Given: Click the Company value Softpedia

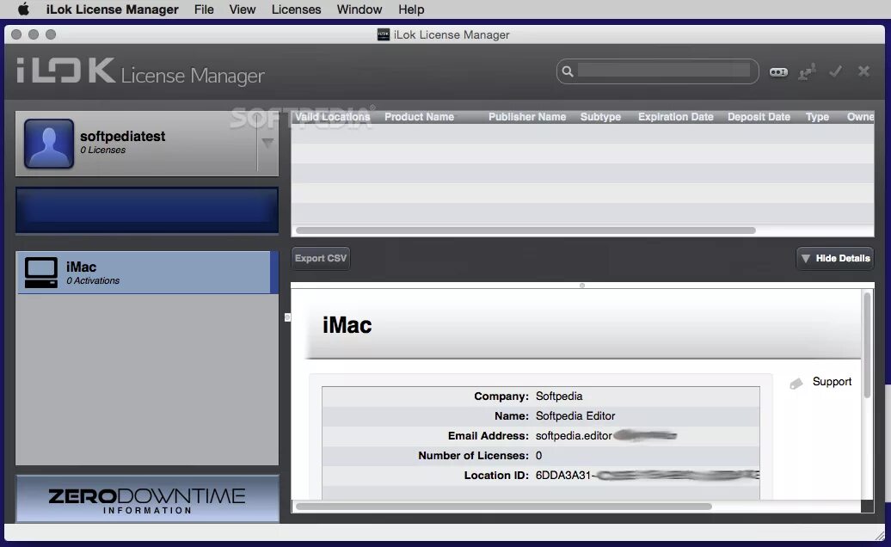Looking at the screenshot, I should click(558, 396).
